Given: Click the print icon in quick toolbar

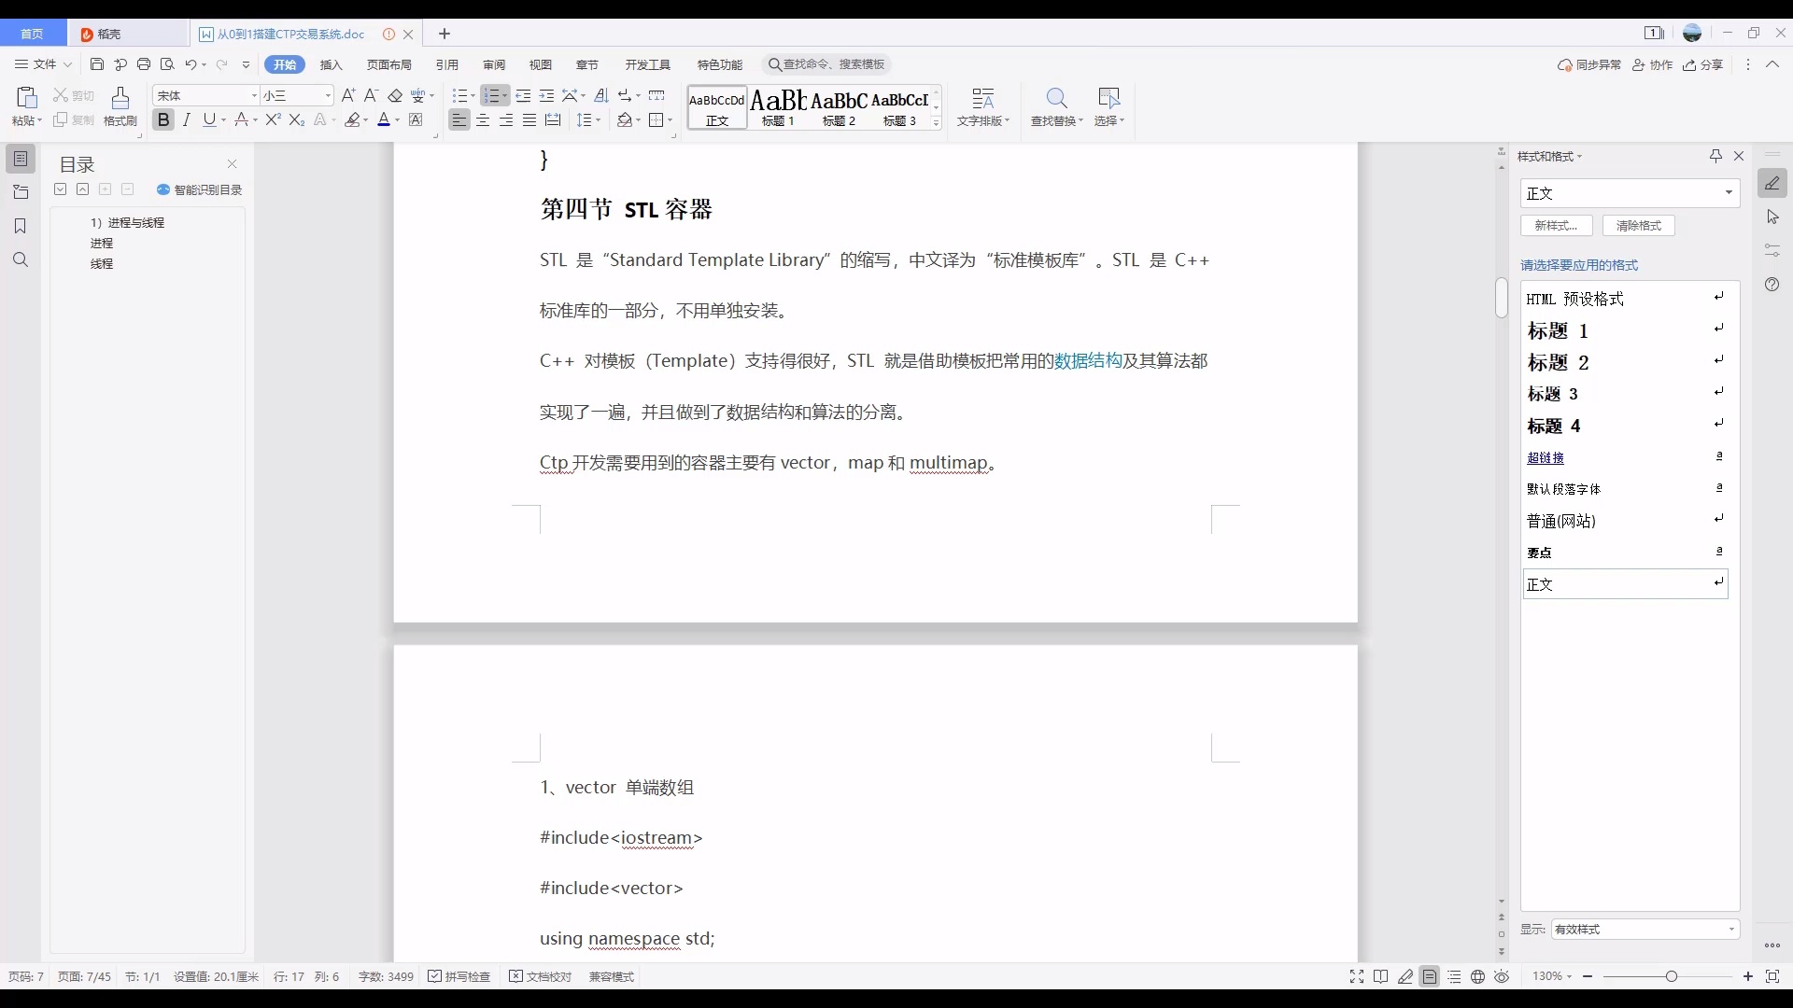Looking at the screenshot, I should pyautogui.click(x=144, y=64).
